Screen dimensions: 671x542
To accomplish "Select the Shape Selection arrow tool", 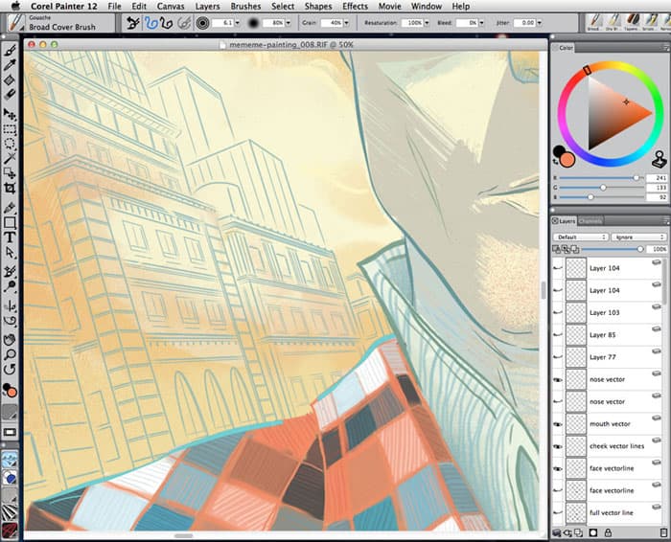I will pyautogui.click(x=10, y=252).
